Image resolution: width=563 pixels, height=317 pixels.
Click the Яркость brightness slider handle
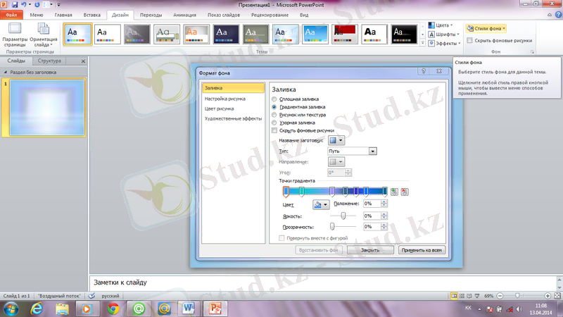pos(343,216)
